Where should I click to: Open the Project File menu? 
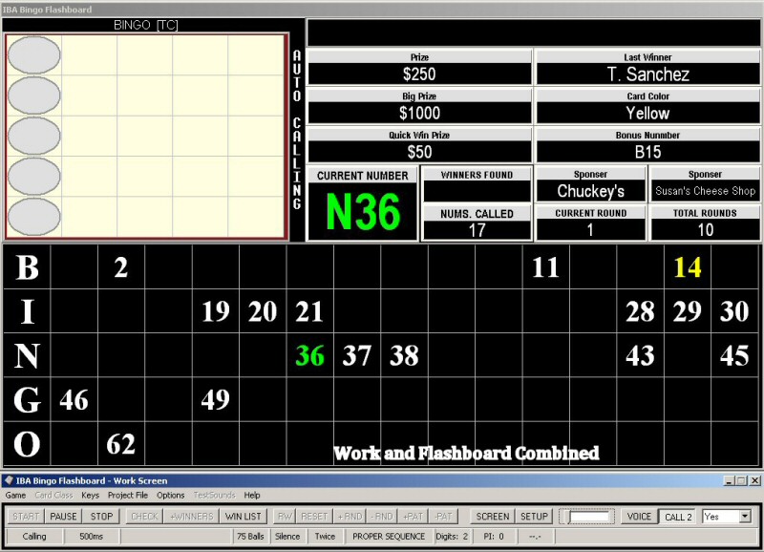click(x=129, y=495)
